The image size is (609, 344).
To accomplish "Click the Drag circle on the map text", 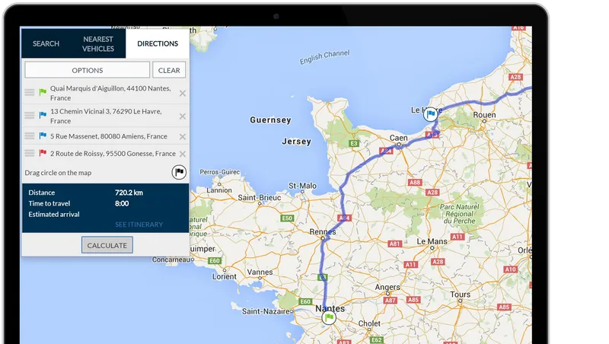I will coord(58,173).
